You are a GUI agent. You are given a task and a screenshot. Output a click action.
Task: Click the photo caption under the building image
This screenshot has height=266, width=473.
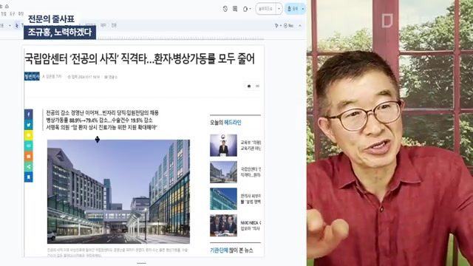coord(118,253)
